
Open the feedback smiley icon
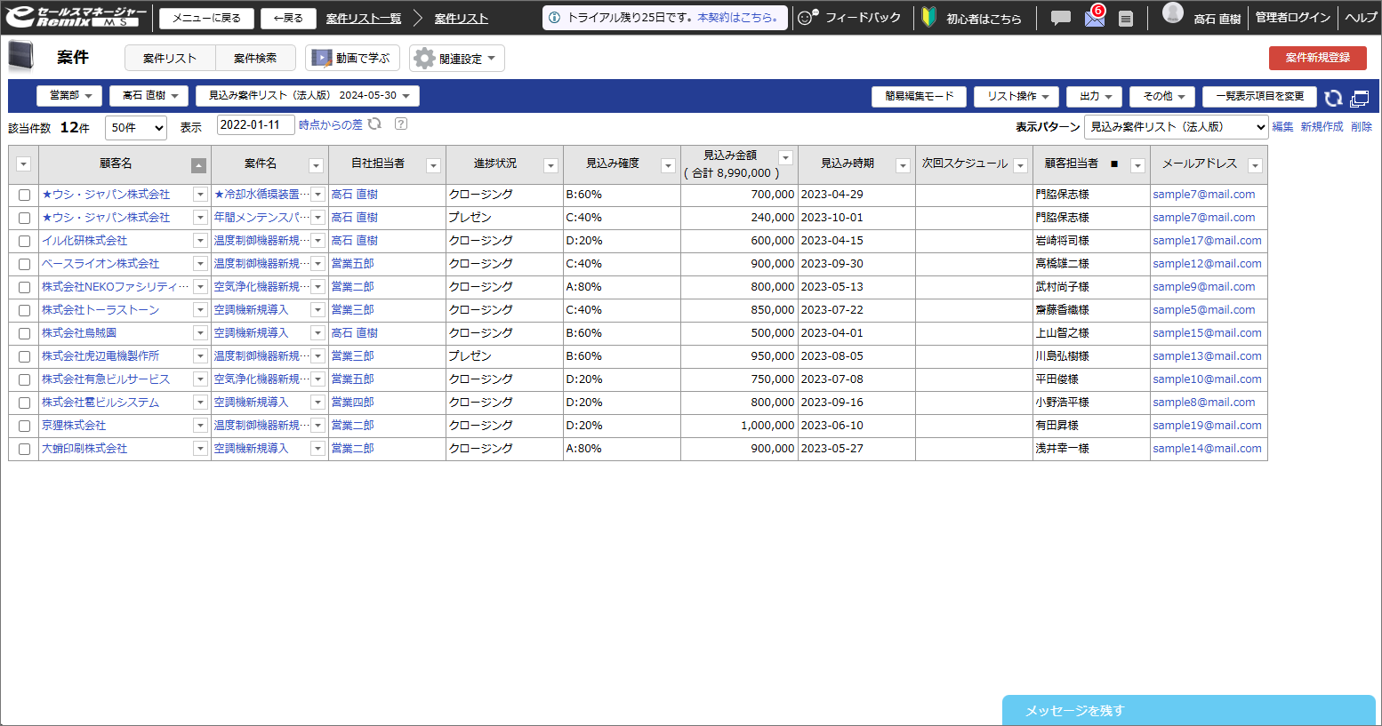(807, 17)
